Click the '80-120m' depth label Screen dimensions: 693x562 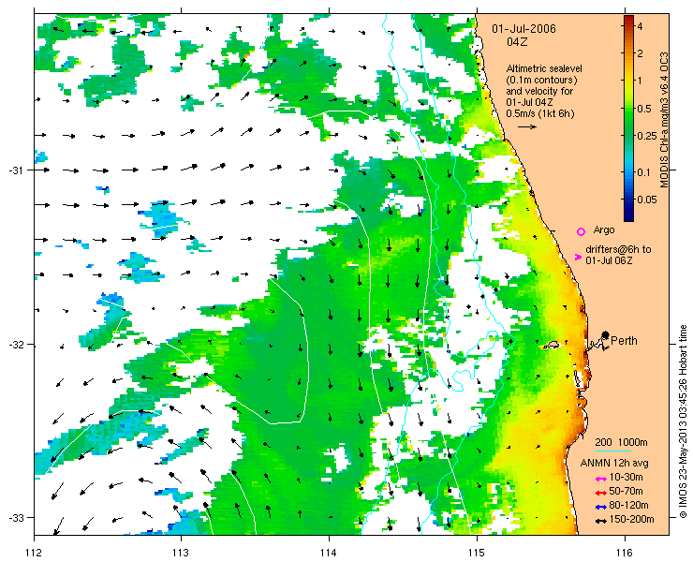628,506
